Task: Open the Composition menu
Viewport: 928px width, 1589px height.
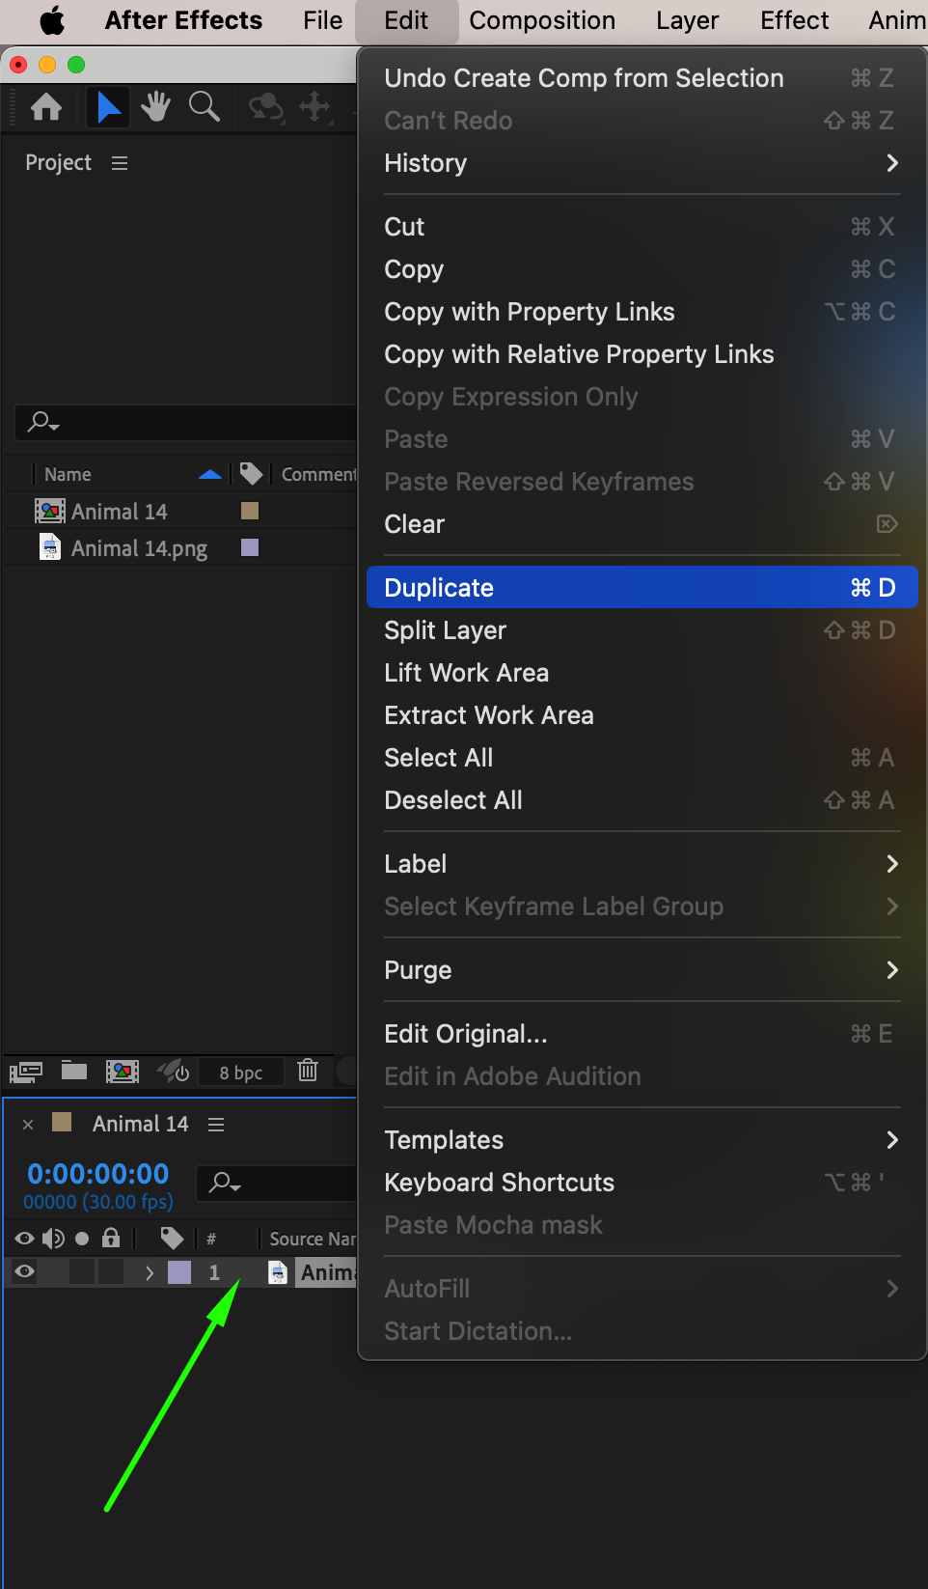Action: [x=542, y=20]
